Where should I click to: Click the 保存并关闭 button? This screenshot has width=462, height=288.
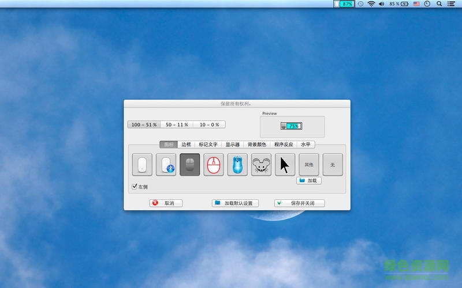coord(299,203)
